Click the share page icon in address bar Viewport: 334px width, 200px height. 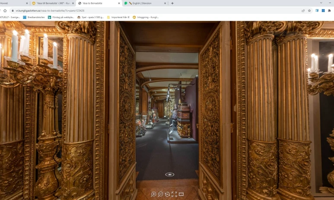303,10
